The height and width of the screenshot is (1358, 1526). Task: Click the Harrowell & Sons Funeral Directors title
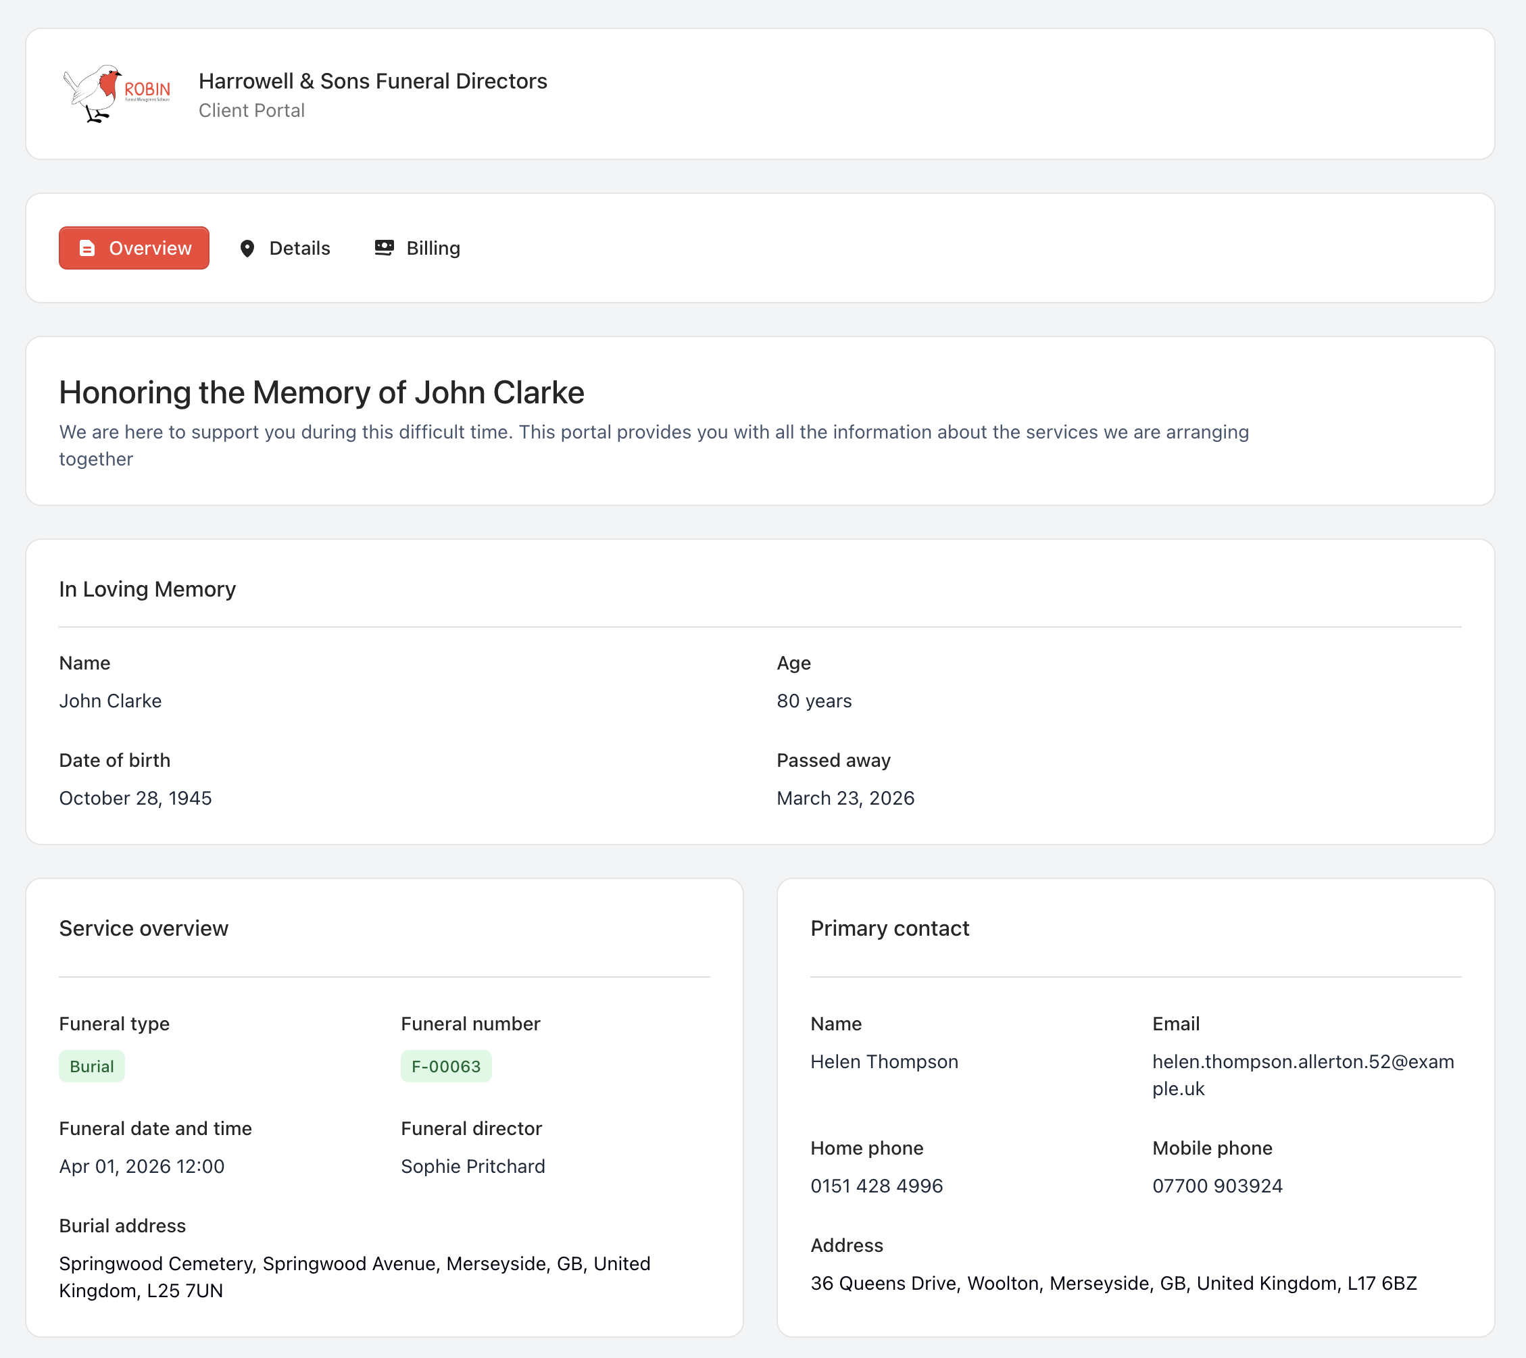[372, 81]
